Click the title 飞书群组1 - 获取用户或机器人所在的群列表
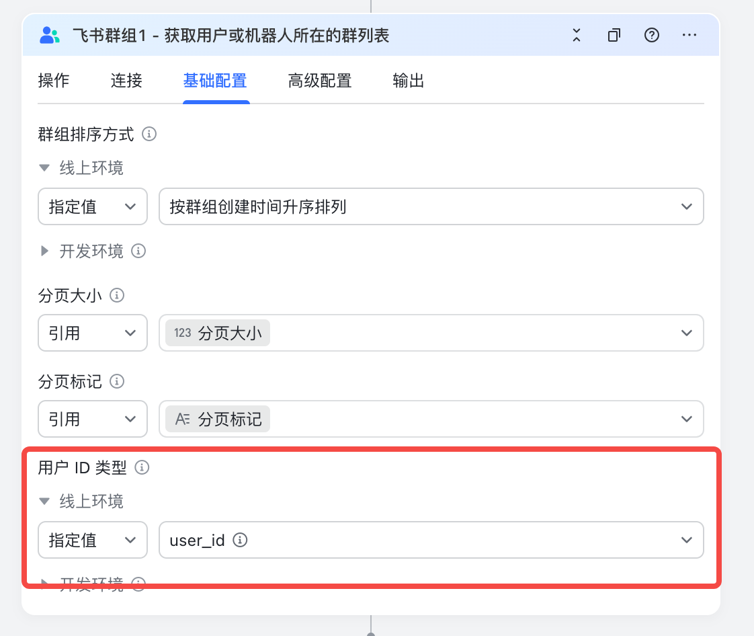 tap(231, 35)
